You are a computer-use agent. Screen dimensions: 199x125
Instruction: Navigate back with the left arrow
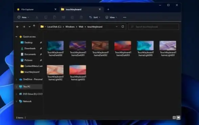(18, 27)
